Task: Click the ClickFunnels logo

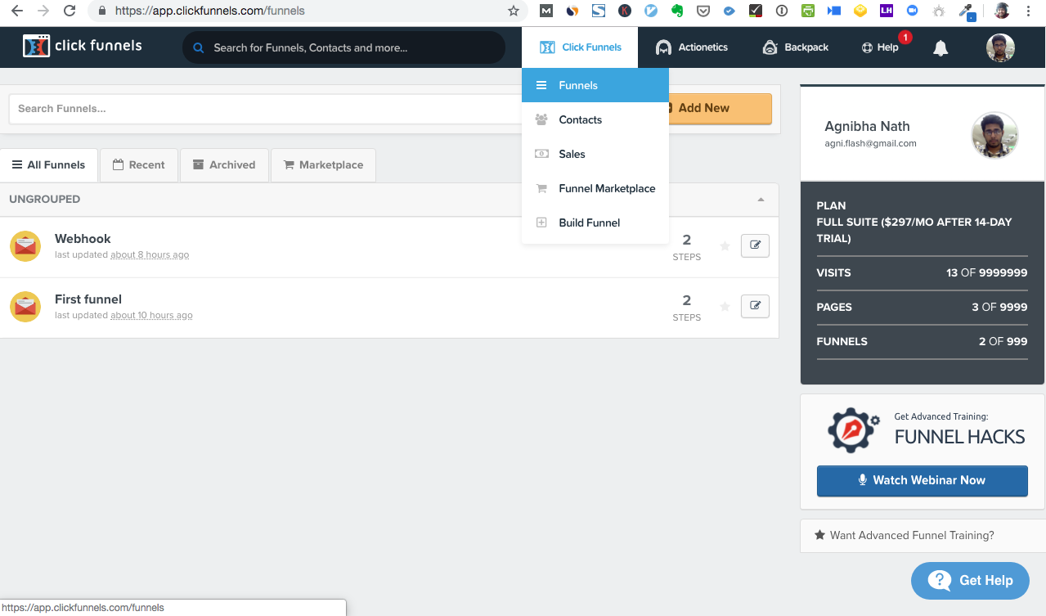Action: coord(82,47)
